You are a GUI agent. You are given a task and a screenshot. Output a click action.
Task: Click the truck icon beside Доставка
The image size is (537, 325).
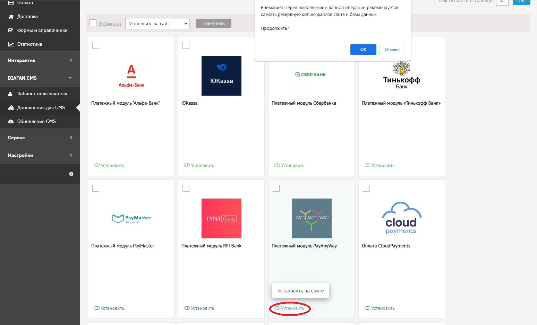pyautogui.click(x=11, y=17)
